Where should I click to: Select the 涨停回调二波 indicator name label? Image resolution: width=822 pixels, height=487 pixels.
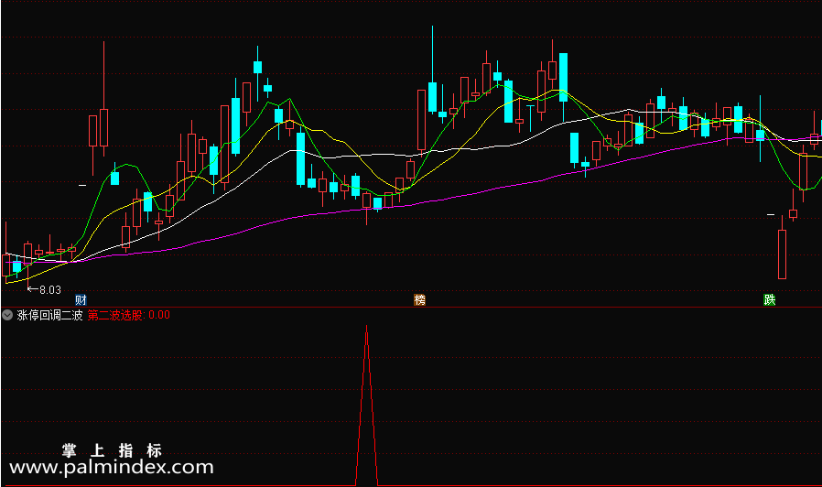point(49,315)
